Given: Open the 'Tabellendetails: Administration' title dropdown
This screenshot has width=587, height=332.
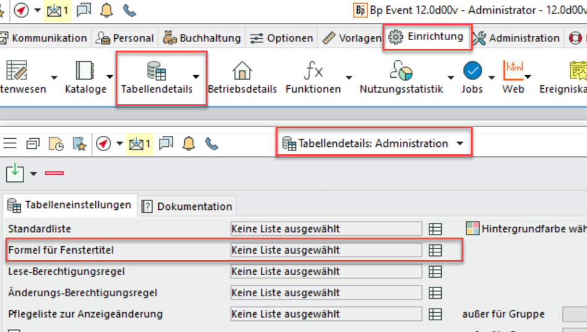Looking at the screenshot, I should [x=459, y=144].
